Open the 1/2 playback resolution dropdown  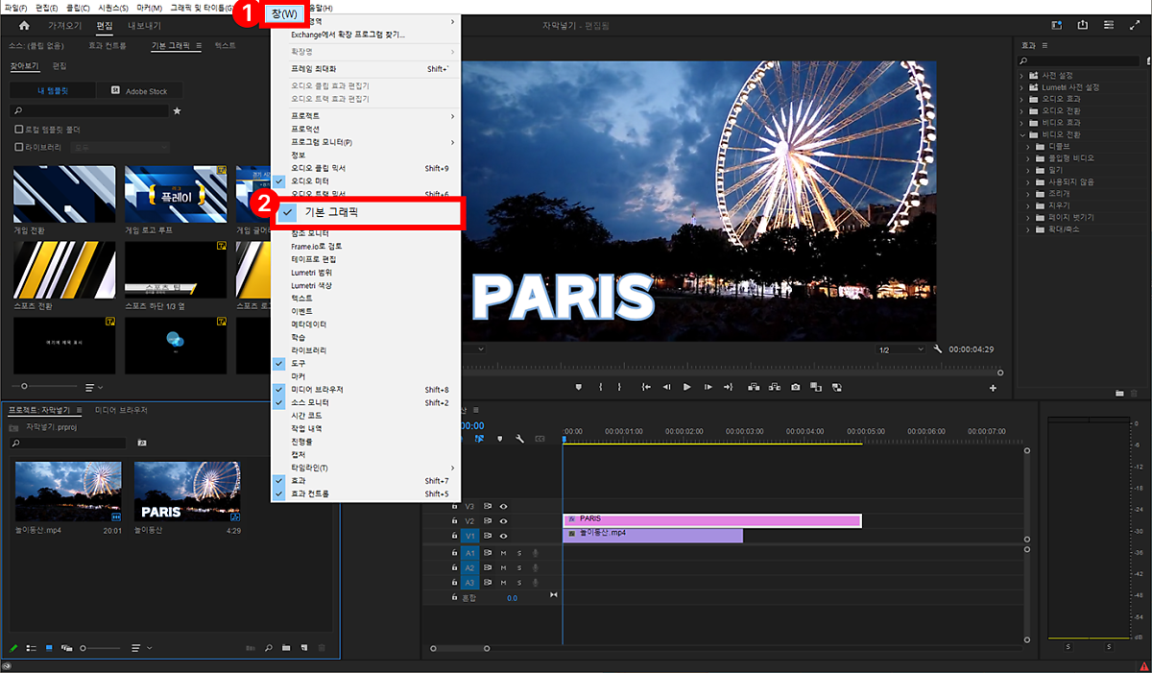click(900, 349)
